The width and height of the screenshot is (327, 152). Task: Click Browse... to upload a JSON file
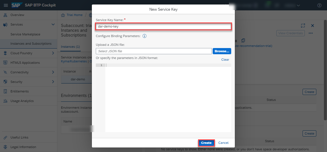(x=222, y=51)
